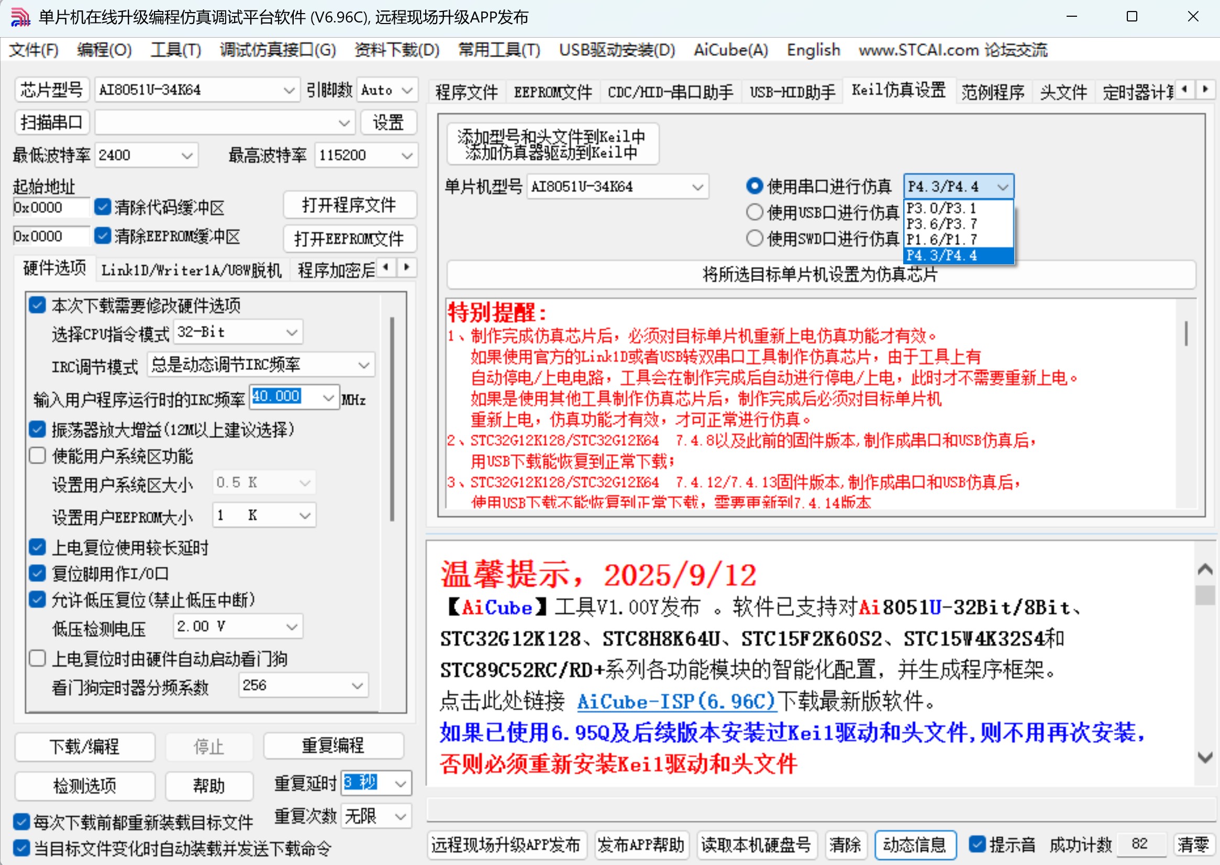Open the 调试仿真接口(G) menu
This screenshot has width=1220, height=865.
pos(277,50)
